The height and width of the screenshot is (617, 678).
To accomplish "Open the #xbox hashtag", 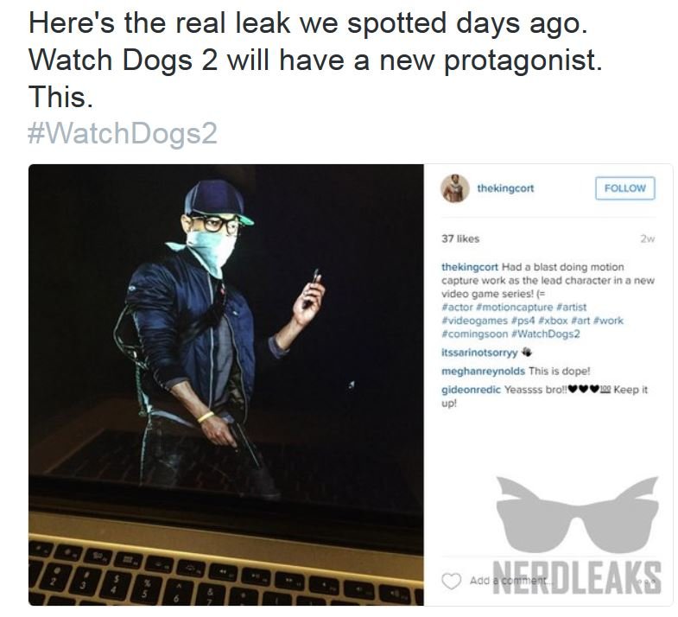I will pyautogui.click(x=554, y=321).
